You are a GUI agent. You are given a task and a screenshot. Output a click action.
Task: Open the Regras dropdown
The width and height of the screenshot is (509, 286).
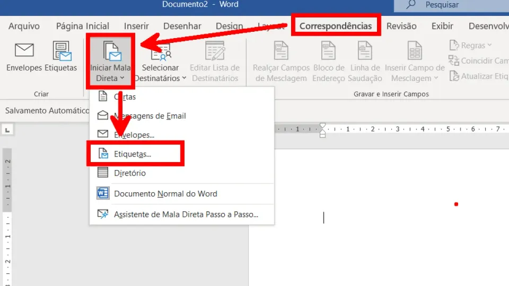pyautogui.click(x=471, y=46)
